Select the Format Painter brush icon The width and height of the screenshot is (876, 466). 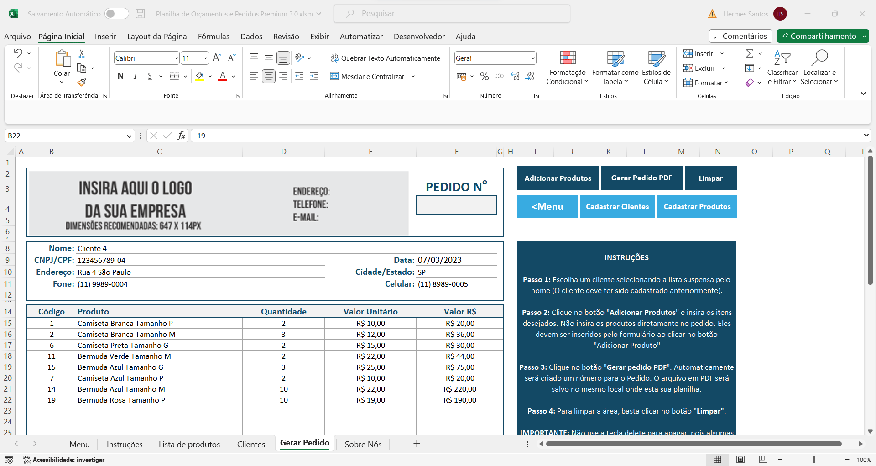point(82,82)
